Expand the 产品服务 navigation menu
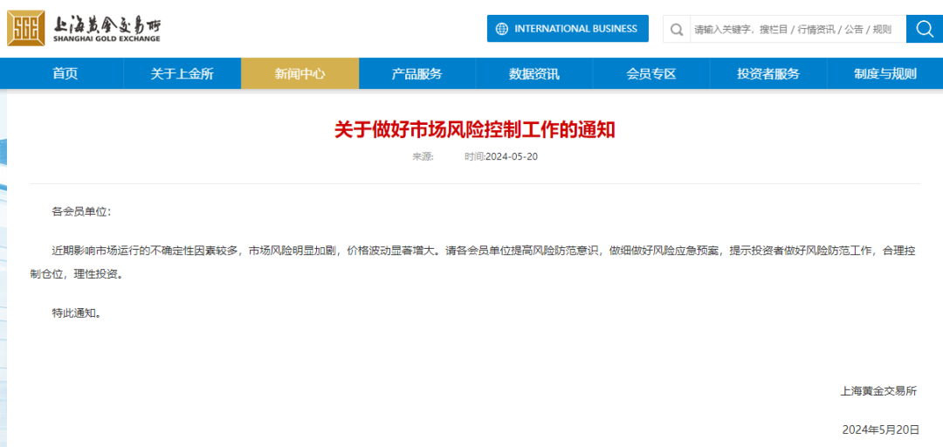 [416, 73]
